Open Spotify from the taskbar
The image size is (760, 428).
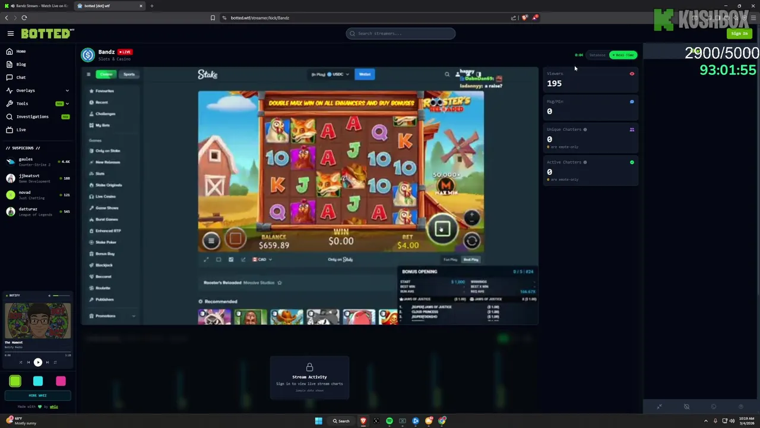389,421
